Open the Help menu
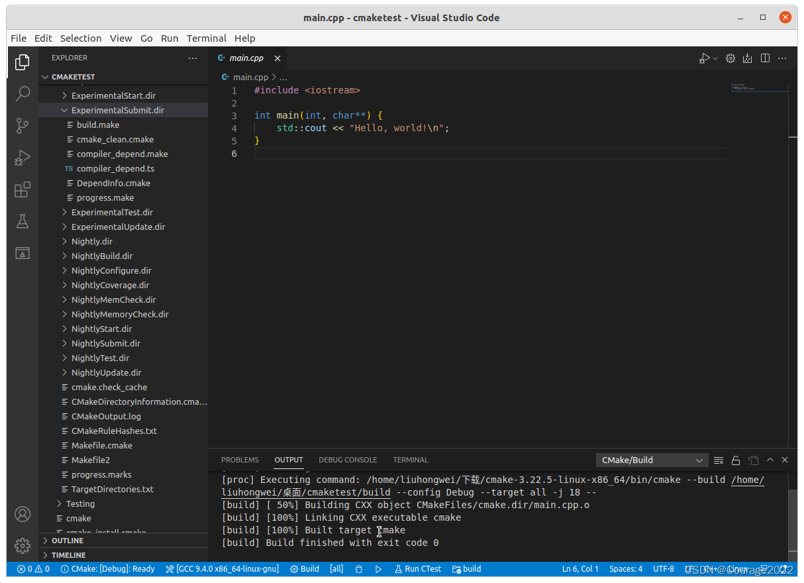The height and width of the screenshot is (583, 804). click(x=244, y=38)
